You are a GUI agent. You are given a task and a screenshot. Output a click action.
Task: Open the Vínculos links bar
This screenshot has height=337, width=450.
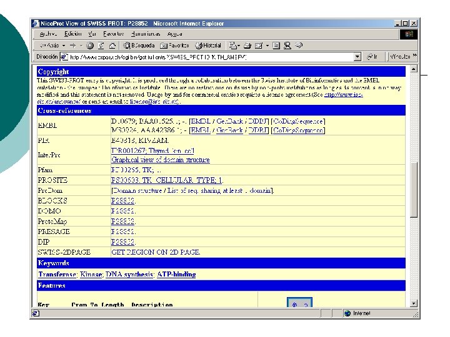400,57
